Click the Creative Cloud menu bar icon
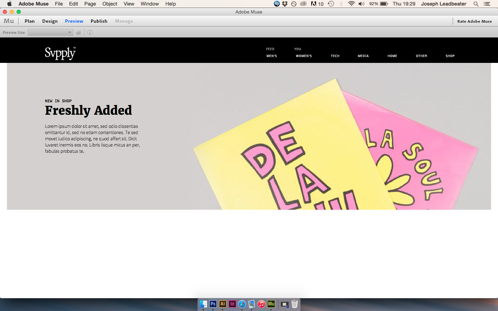 tap(303, 4)
